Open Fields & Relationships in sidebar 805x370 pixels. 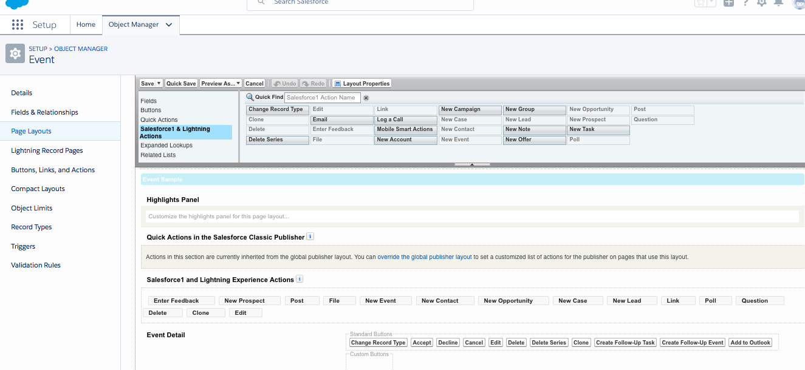[x=45, y=112]
